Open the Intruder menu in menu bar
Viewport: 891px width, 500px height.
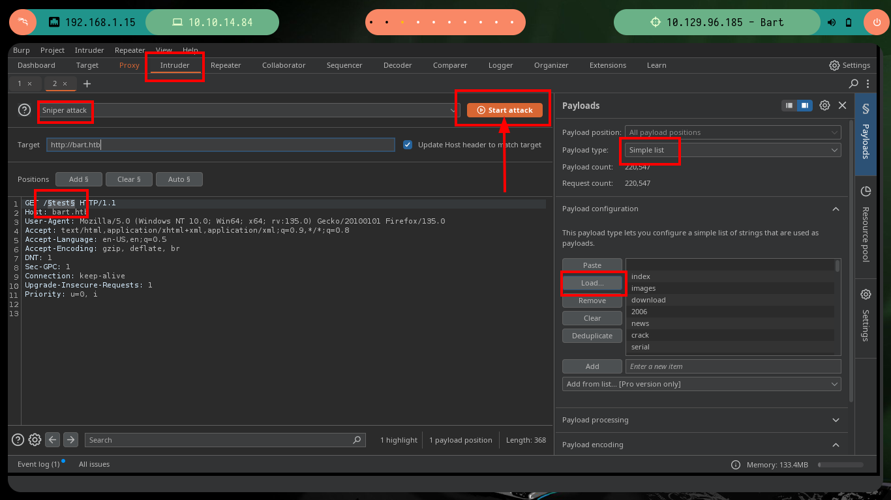click(89, 50)
